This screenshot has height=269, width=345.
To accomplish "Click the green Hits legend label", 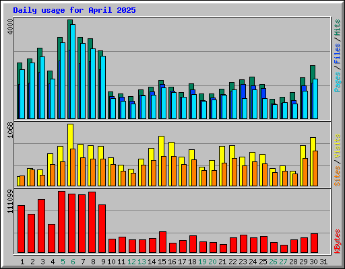I will click(x=338, y=28).
